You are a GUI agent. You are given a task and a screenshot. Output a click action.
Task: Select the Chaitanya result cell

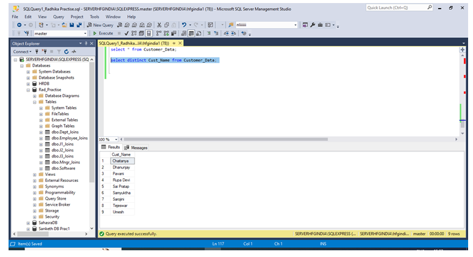[x=122, y=161]
